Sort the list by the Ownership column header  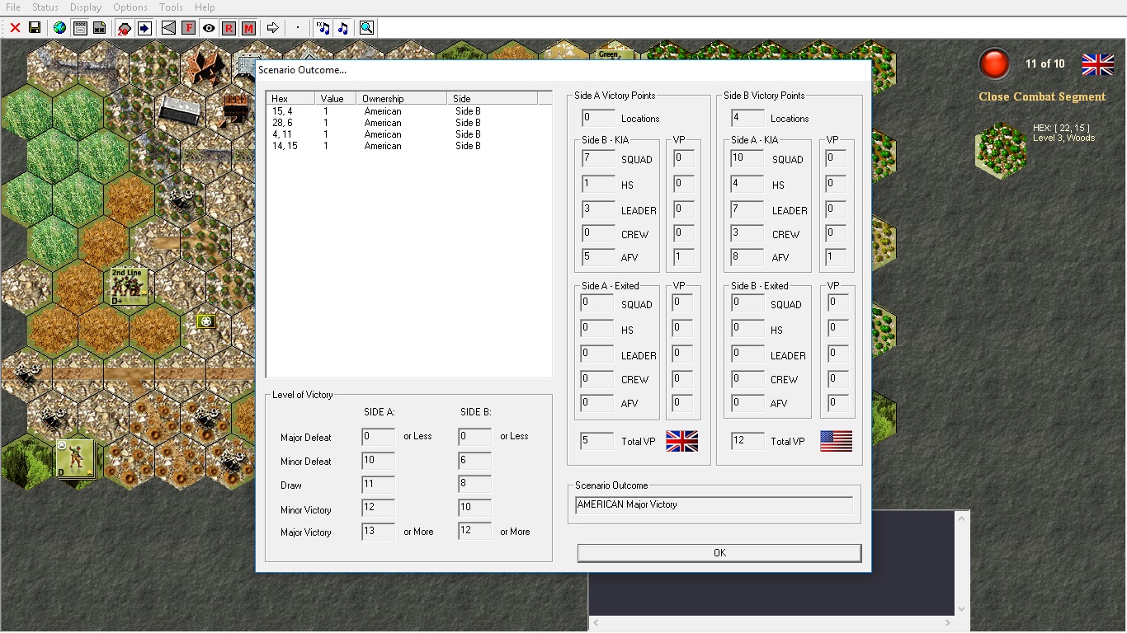(401, 98)
